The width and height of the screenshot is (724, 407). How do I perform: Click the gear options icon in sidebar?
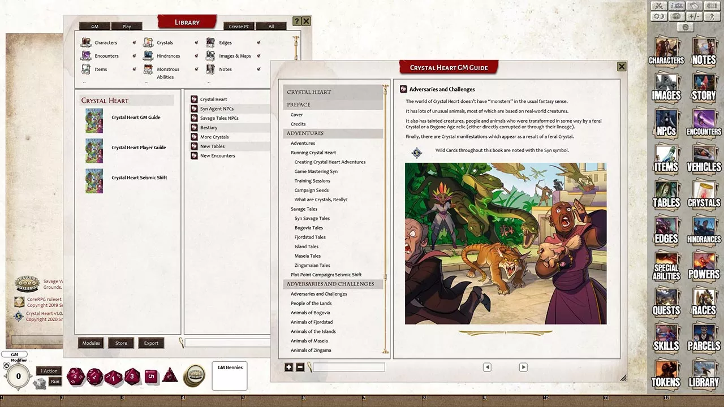[686, 27]
